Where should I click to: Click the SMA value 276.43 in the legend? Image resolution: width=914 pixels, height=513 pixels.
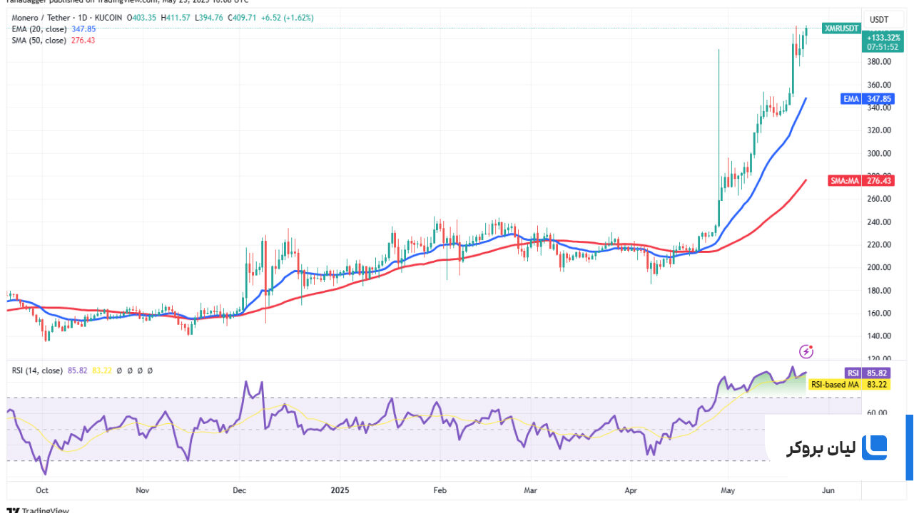coord(83,41)
